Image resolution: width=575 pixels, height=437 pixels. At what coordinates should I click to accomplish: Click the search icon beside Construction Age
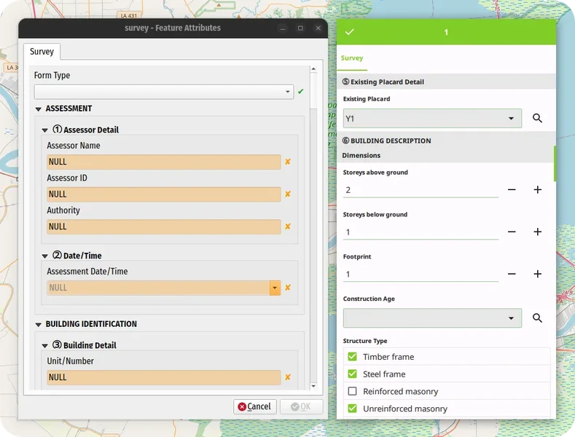(x=537, y=318)
